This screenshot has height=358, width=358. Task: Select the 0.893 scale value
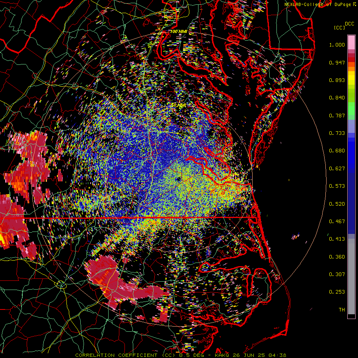337,80
